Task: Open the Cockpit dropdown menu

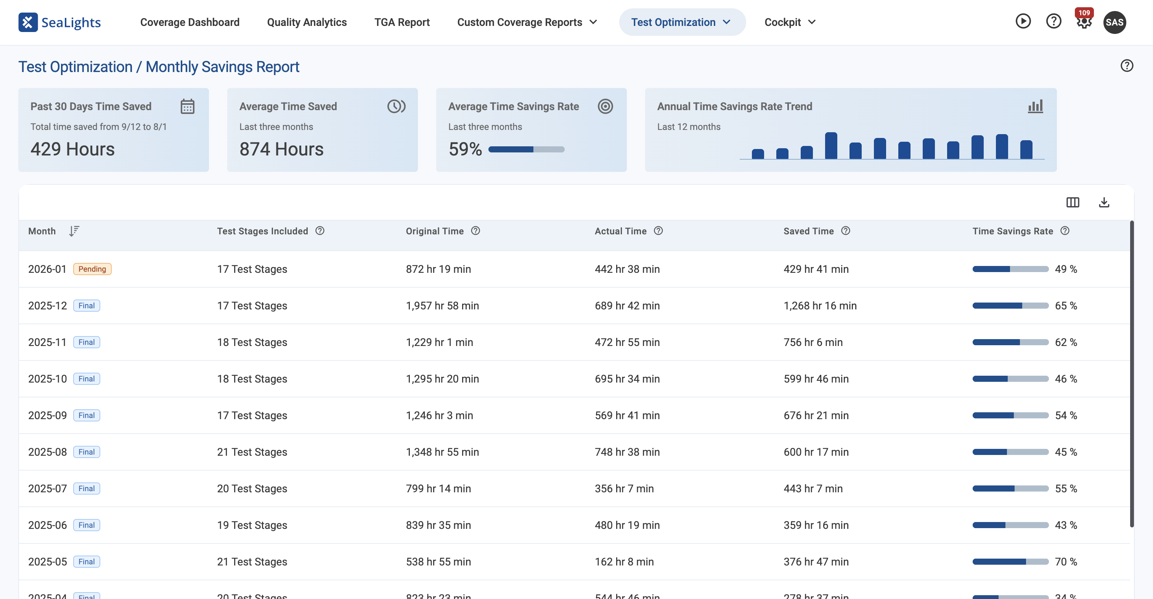Action: [x=790, y=22]
